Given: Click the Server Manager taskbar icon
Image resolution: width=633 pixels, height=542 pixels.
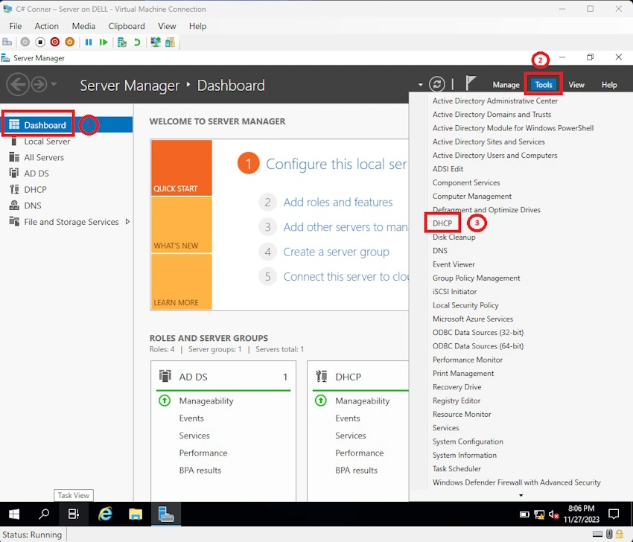Looking at the screenshot, I should (x=165, y=514).
